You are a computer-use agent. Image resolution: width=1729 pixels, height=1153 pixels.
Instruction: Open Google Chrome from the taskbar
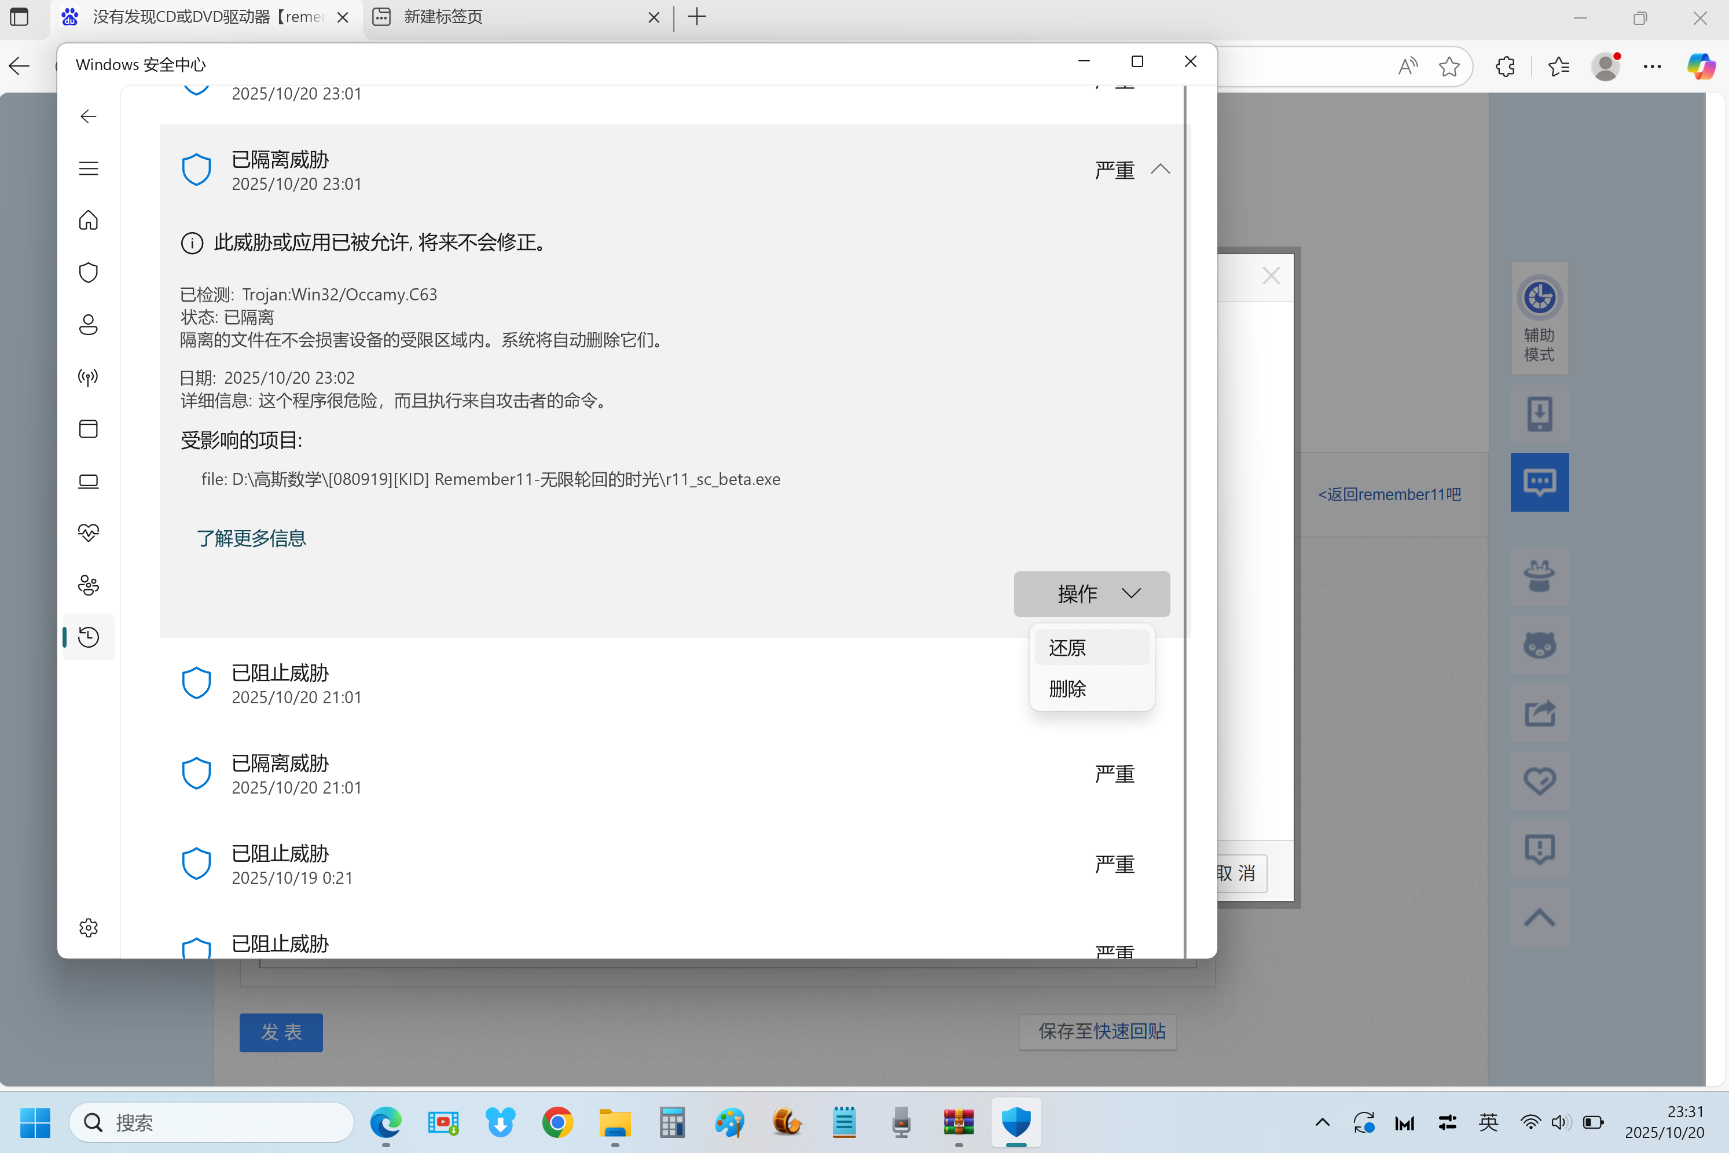(557, 1122)
